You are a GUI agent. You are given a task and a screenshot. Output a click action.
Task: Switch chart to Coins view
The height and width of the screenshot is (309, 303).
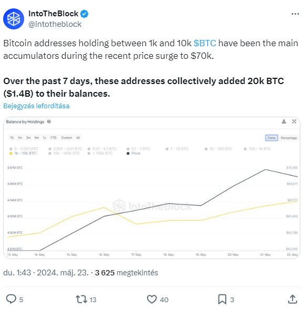coord(271,138)
